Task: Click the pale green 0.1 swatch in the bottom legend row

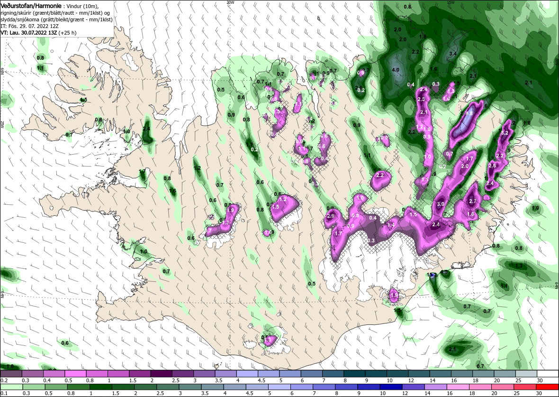Action: [x=11, y=387]
